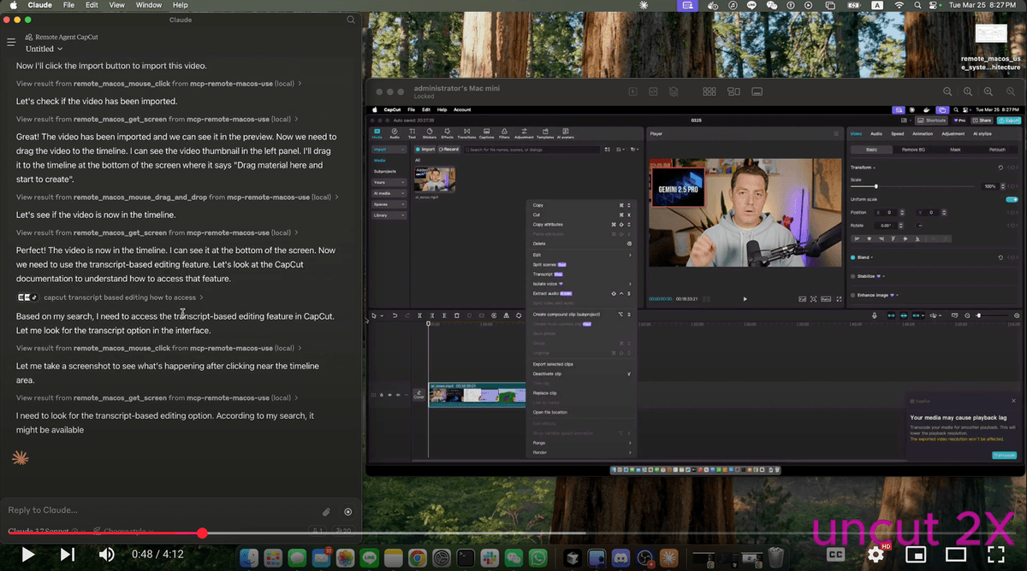Screen dimensions: 1027x571
Task: Click the Transcode button in notification
Action: coord(1004,456)
